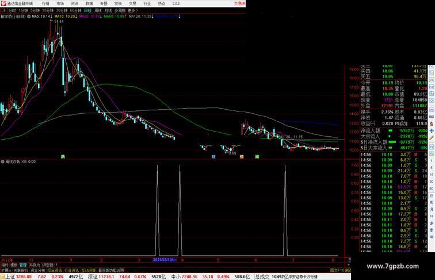Open the 发现 menu
Screen dimensions: 435x280
pyautogui.click(x=118, y=3)
